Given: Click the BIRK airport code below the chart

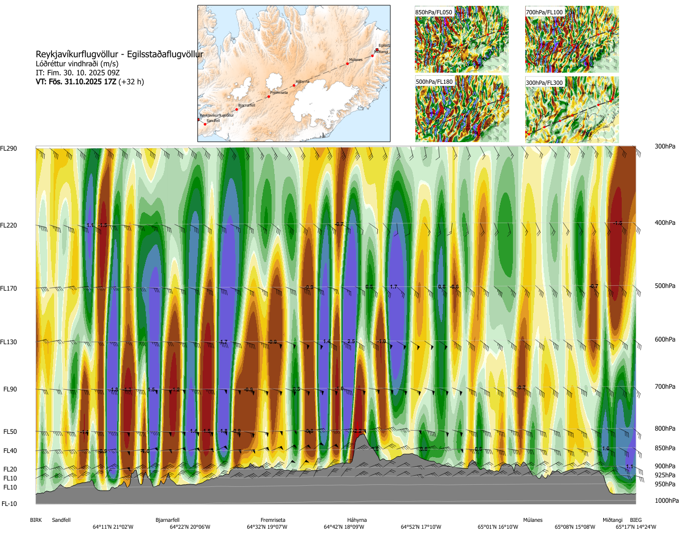Looking at the screenshot, I should pyautogui.click(x=36, y=520).
